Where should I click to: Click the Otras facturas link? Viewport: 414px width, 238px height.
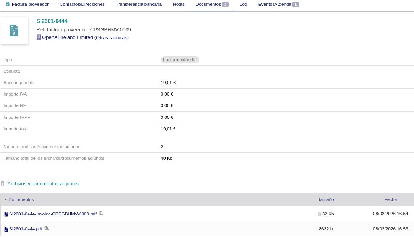point(111,37)
